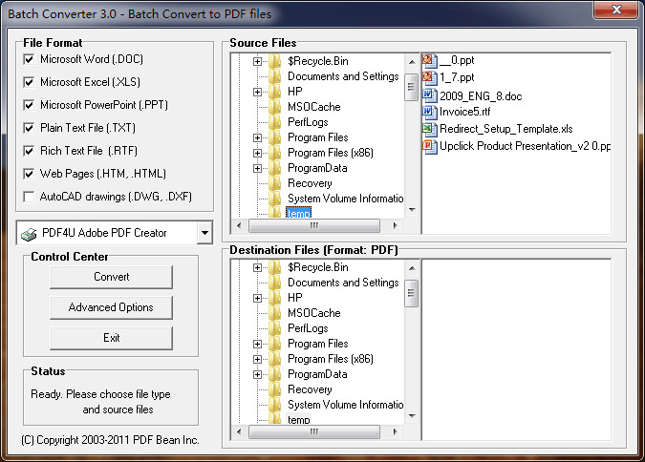Click the Source Files horizontal scrollbar thumb
Viewport: 645px width, 462px height.
click(313, 225)
